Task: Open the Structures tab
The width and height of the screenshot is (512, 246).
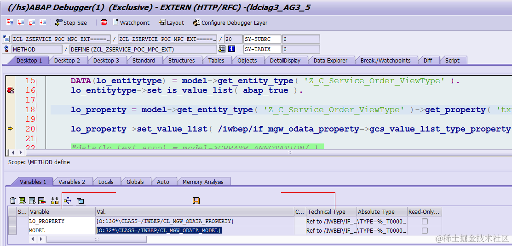Action: [x=182, y=60]
